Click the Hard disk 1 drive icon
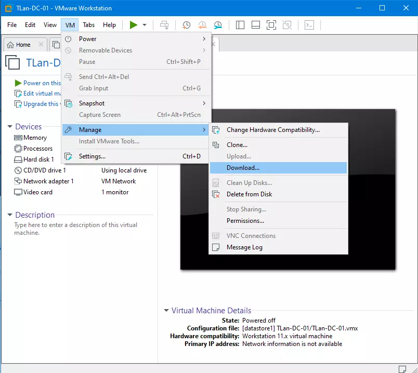The width and height of the screenshot is (418, 373). tap(18, 159)
